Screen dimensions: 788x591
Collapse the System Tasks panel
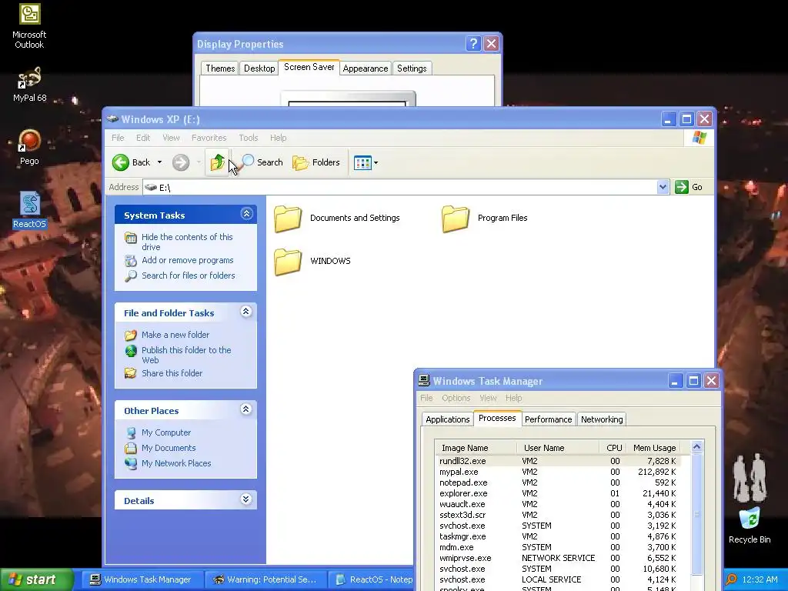246,214
